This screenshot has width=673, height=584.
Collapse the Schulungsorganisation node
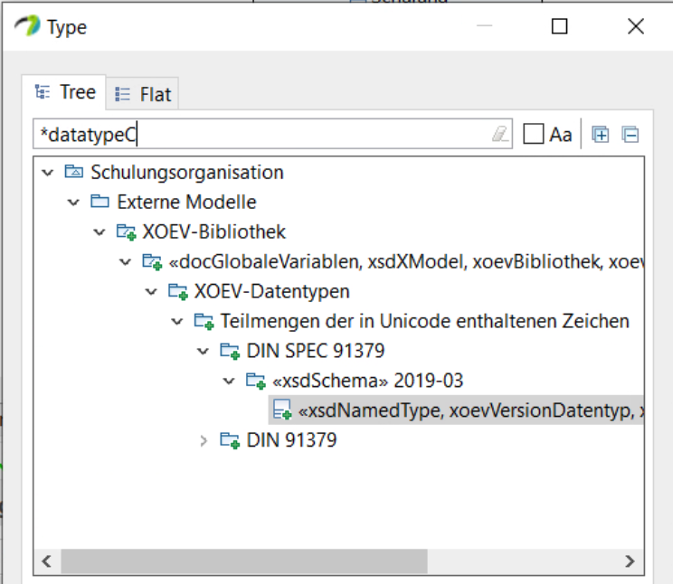tap(48, 173)
